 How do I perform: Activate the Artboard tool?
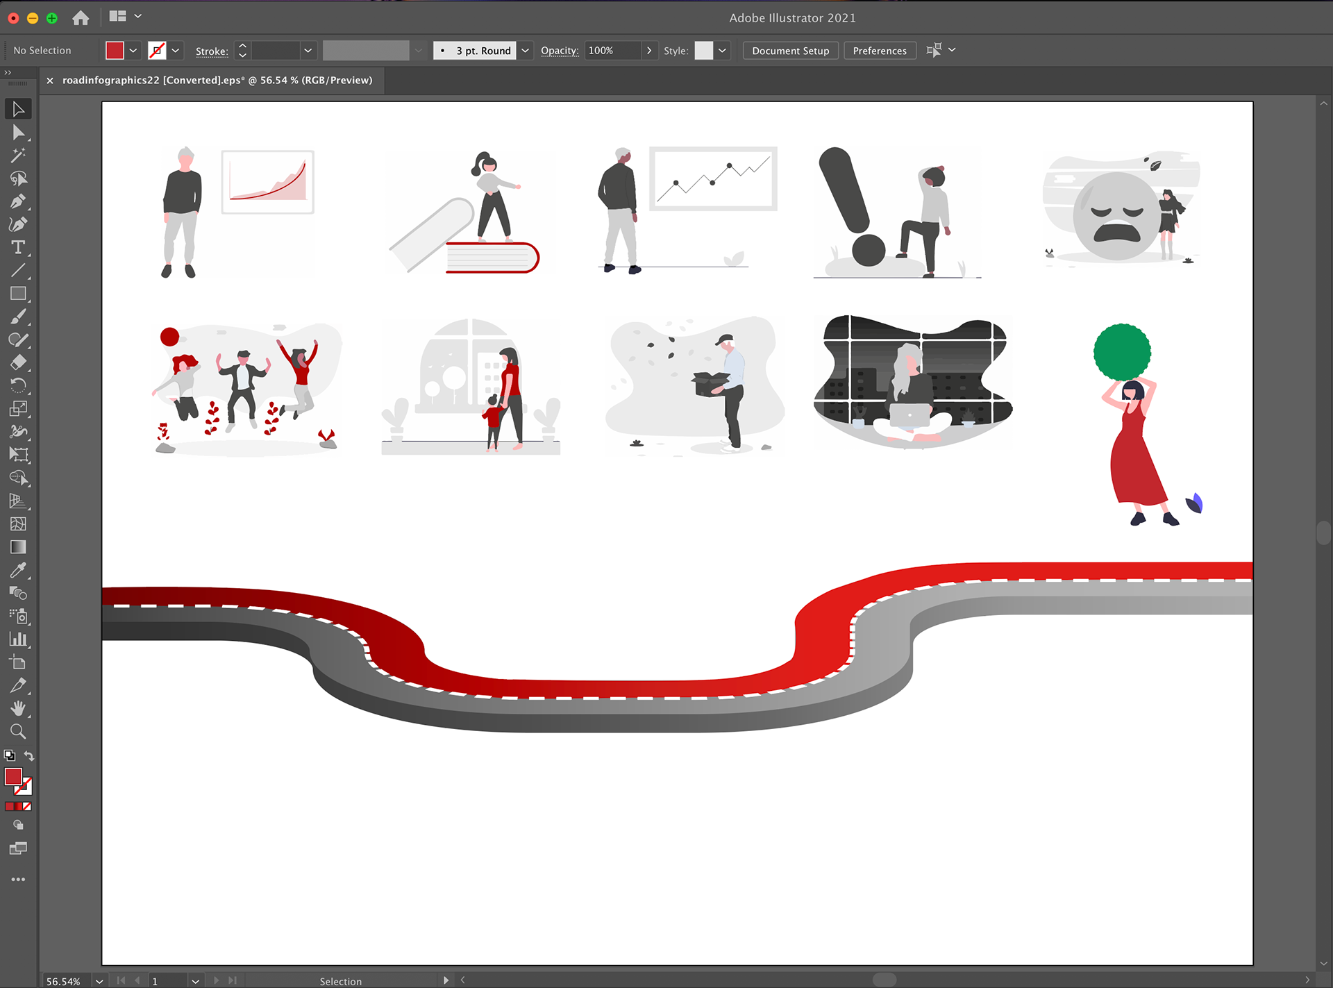19,662
